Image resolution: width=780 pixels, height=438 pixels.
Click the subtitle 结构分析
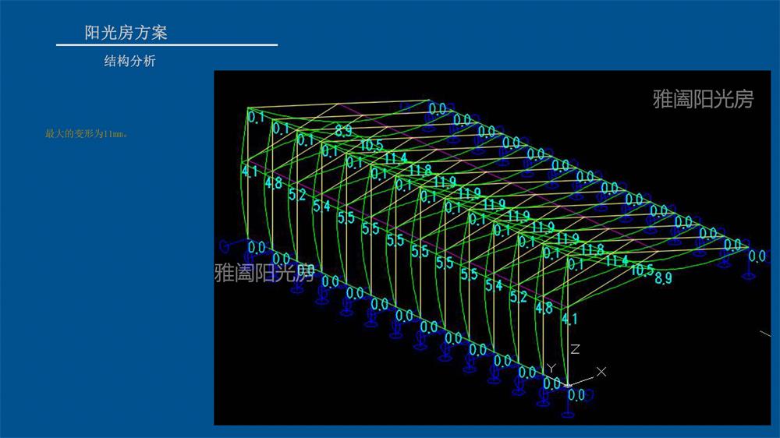129,61
